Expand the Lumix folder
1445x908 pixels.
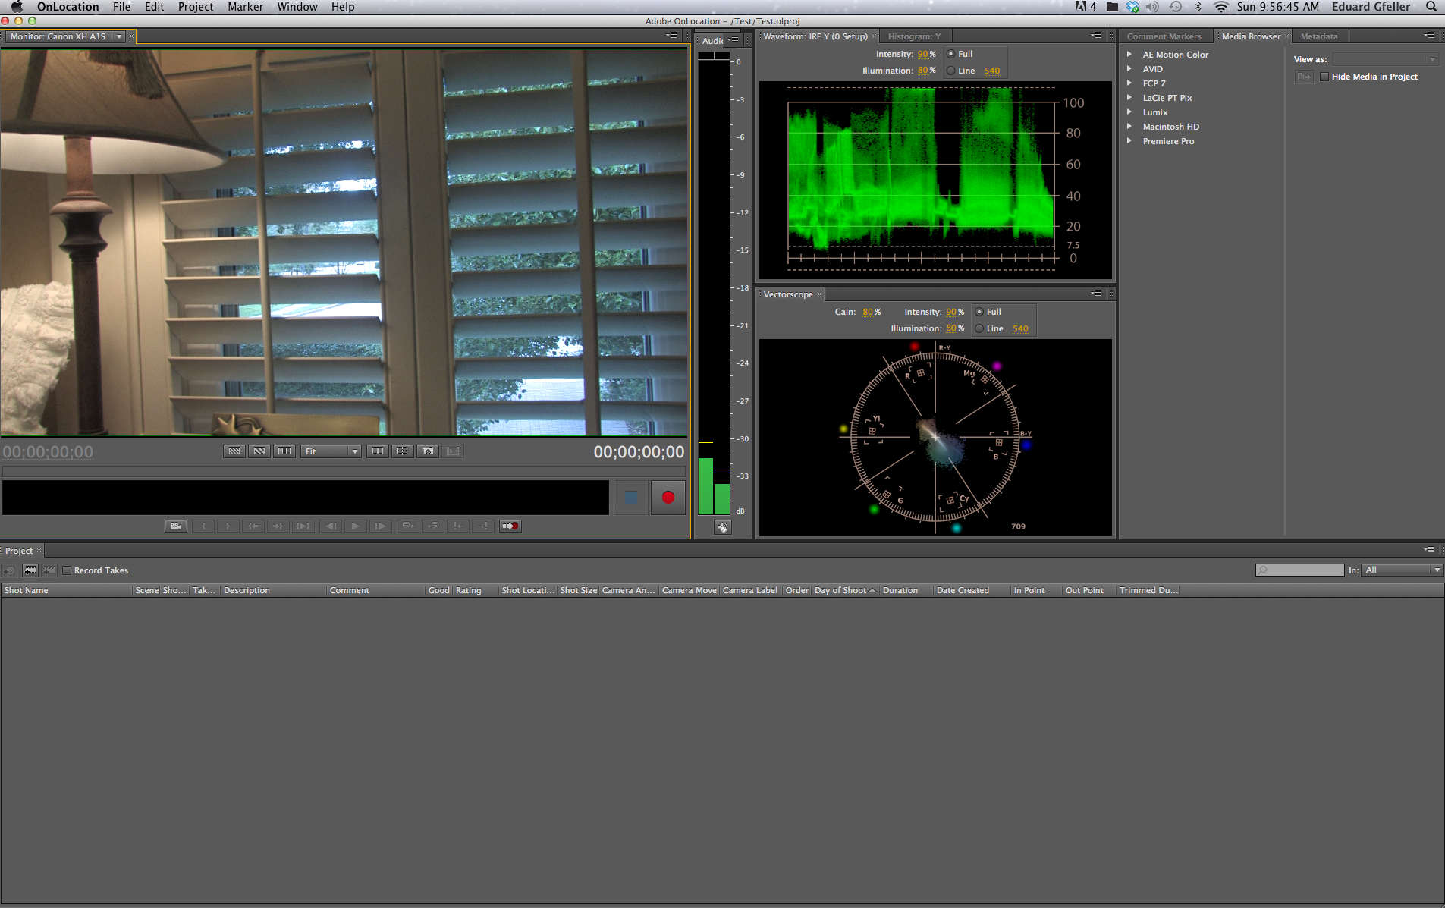[1129, 112]
